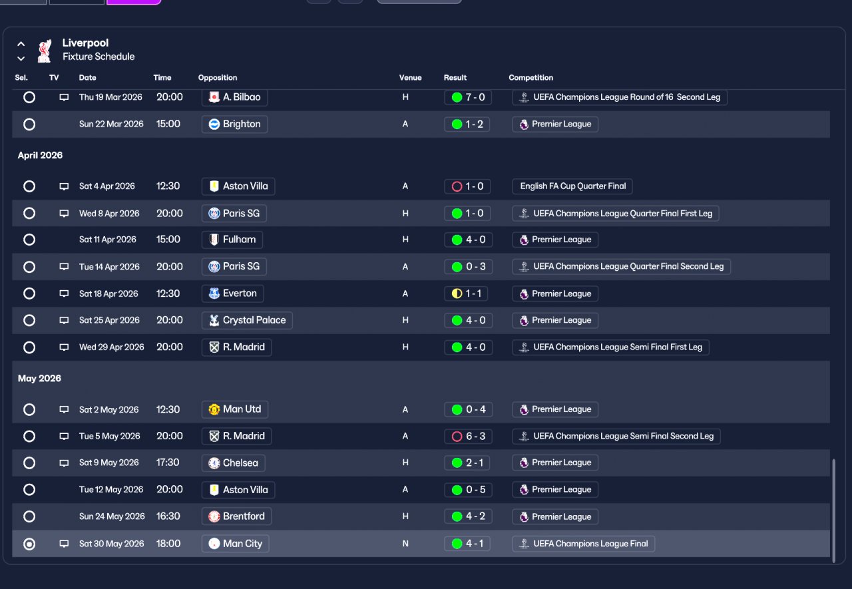852x589 pixels.
Task: Select the radio button for the 12 May Aston Villa fixture
Action: (29, 490)
